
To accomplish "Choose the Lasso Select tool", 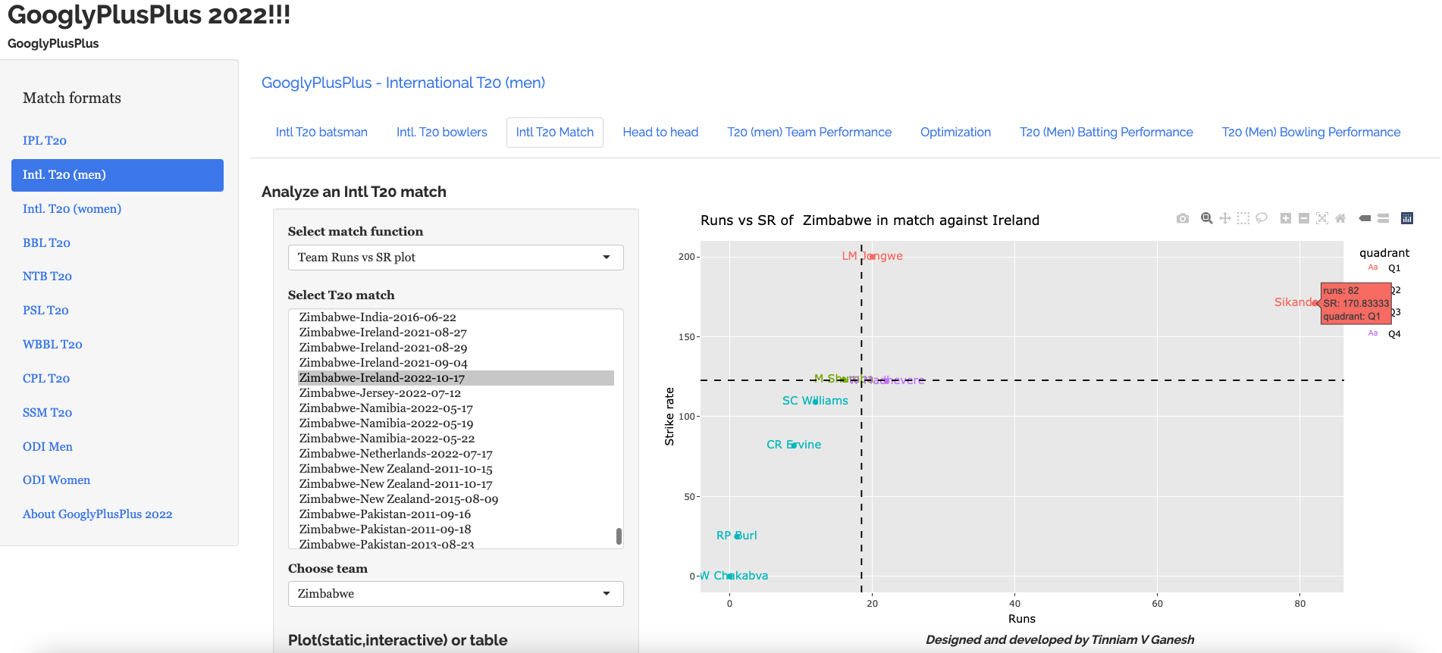I will 1262,219.
